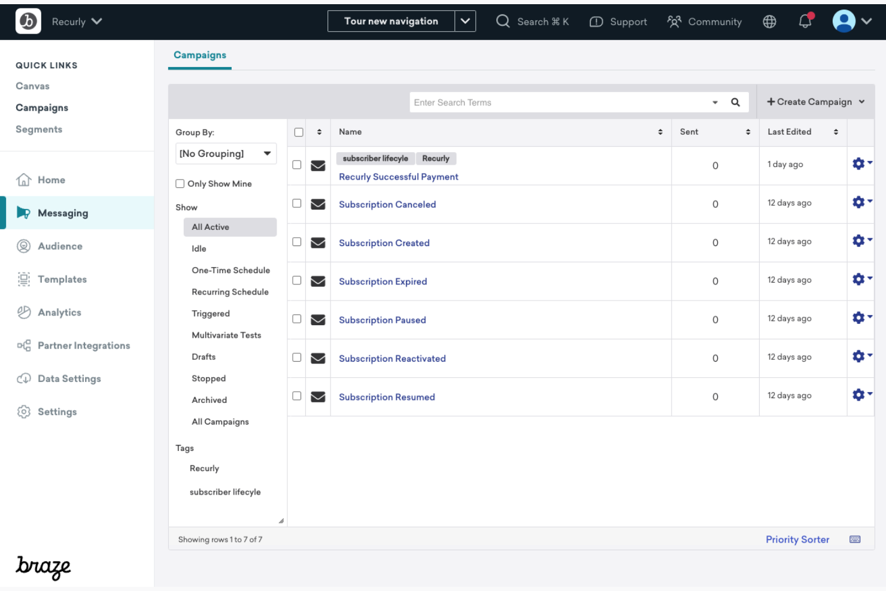Select Subscription Canceled row checkbox
The height and width of the screenshot is (591, 886).
coord(296,203)
